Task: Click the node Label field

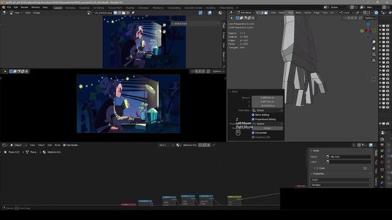Action: (x=349, y=162)
